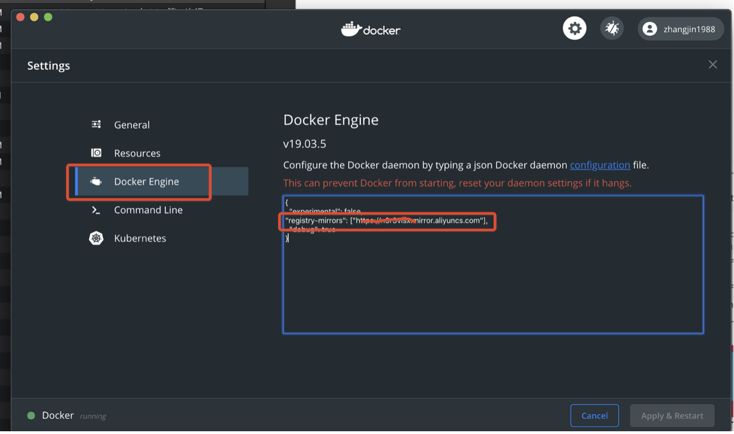Open the Resources settings tab
Screen dimensions: 734x434
[x=162, y=153]
